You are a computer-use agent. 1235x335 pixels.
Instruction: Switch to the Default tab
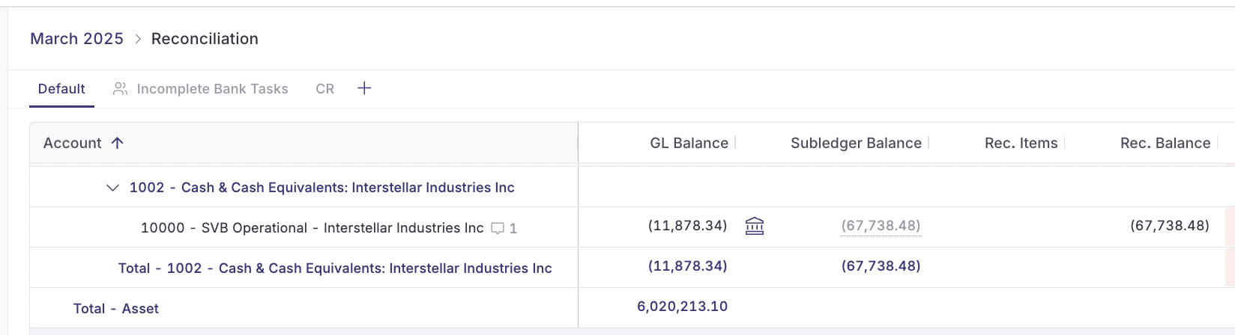[x=61, y=89]
